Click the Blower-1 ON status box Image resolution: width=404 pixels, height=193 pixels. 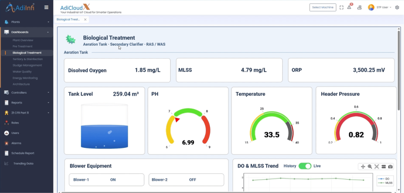click(x=107, y=180)
